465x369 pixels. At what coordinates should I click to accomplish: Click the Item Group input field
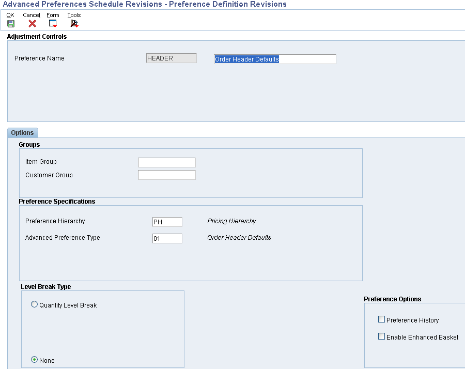click(x=167, y=163)
